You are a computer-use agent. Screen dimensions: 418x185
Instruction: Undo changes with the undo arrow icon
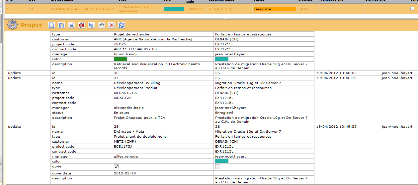click(x=102, y=25)
